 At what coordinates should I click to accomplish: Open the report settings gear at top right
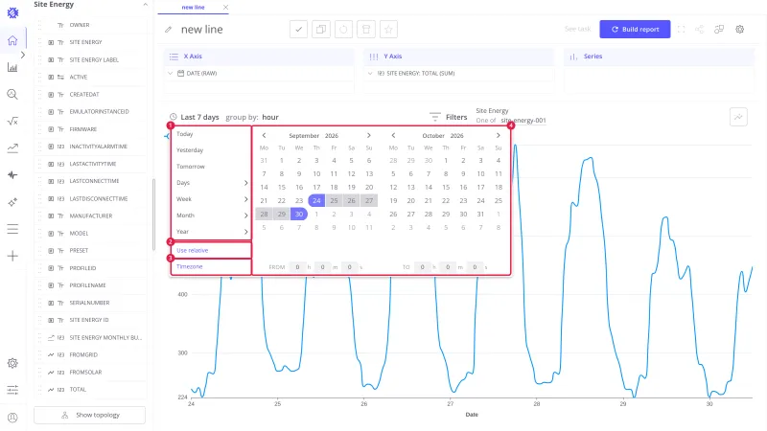(739, 30)
